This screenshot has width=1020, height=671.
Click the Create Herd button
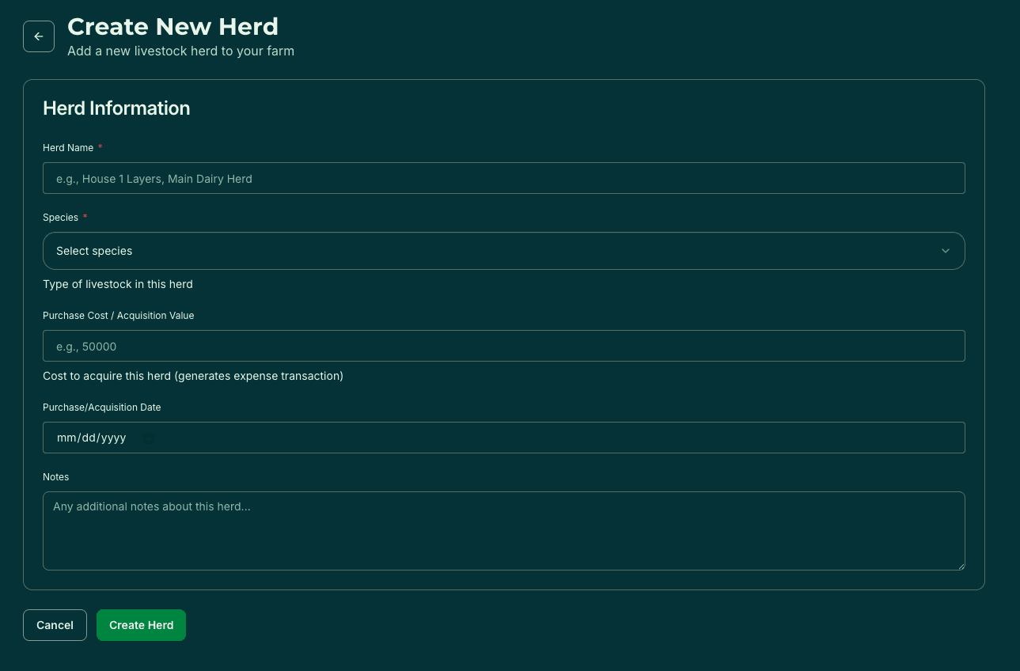click(141, 625)
